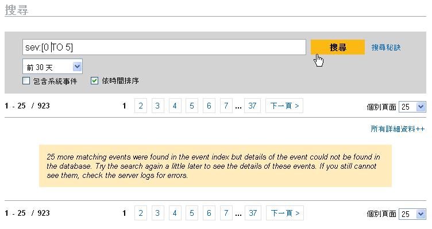The image size is (432, 229).
Task: Jump to page 37 in bottom pagination
Action: (x=253, y=213)
